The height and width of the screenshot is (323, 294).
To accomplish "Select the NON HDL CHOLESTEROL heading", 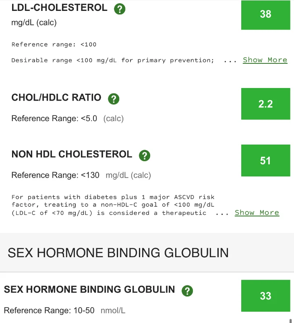I will (x=72, y=154).
